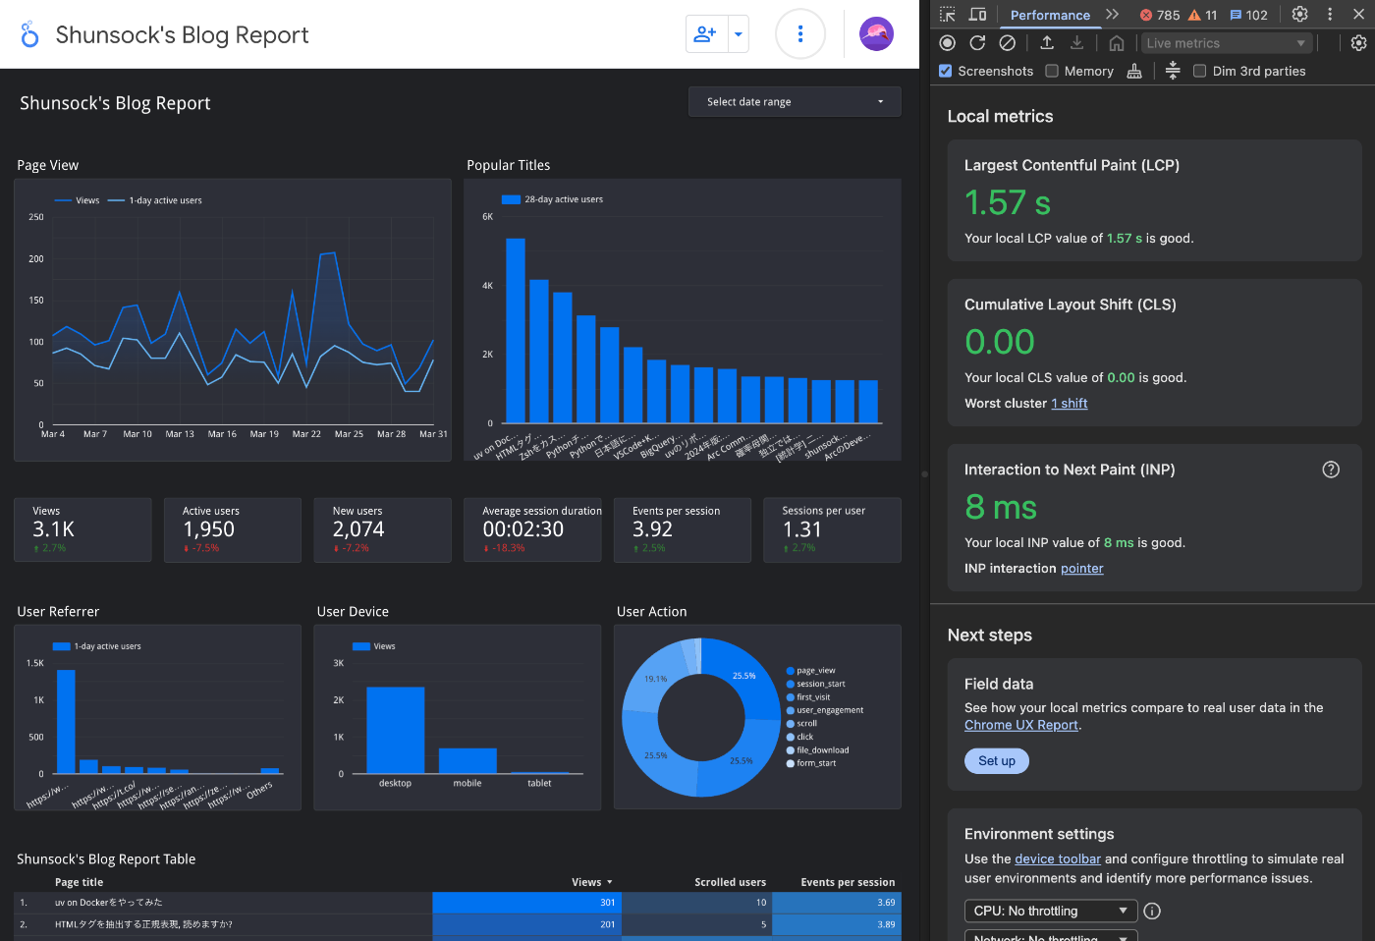Screen dimensions: 1375x941
Task: Click the record and reload icon
Action: pyautogui.click(x=977, y=43)
